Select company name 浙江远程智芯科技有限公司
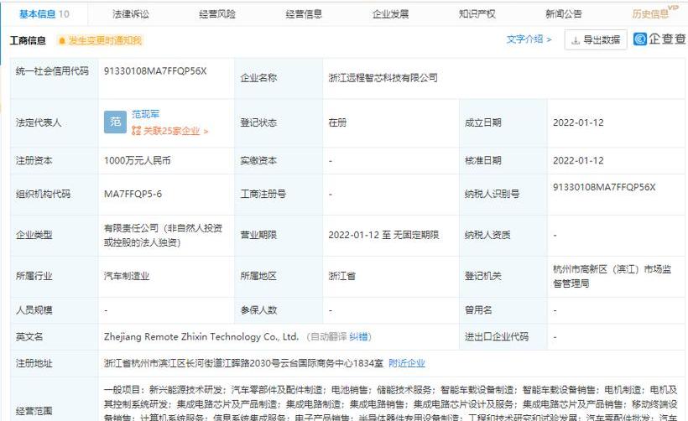The height and width of the screenshot is (421, 688). (383, 78)
